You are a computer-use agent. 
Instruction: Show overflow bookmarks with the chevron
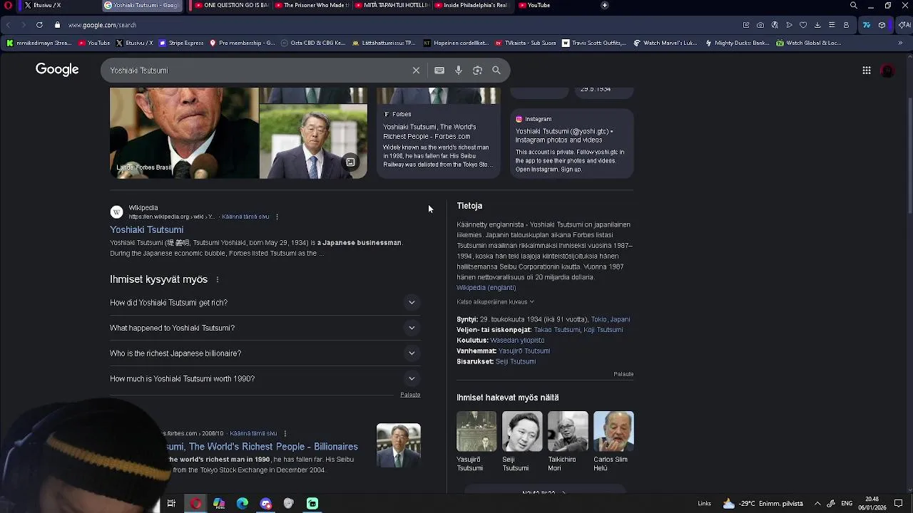pos(900,43)
